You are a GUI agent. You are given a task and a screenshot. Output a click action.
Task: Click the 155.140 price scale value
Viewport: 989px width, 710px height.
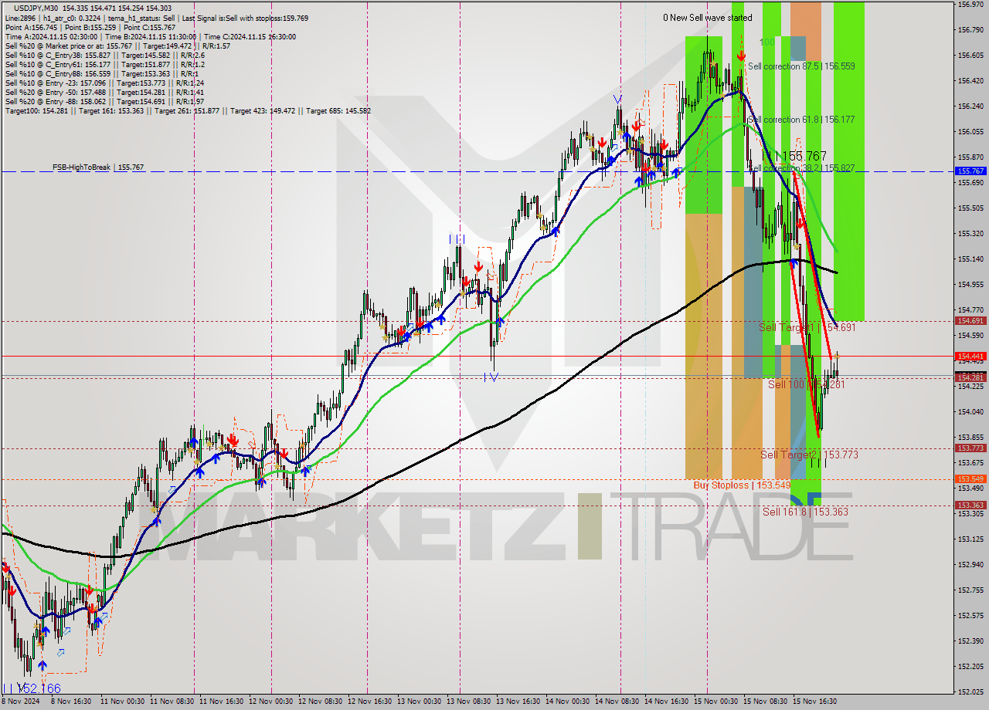[x=970, y=259]
